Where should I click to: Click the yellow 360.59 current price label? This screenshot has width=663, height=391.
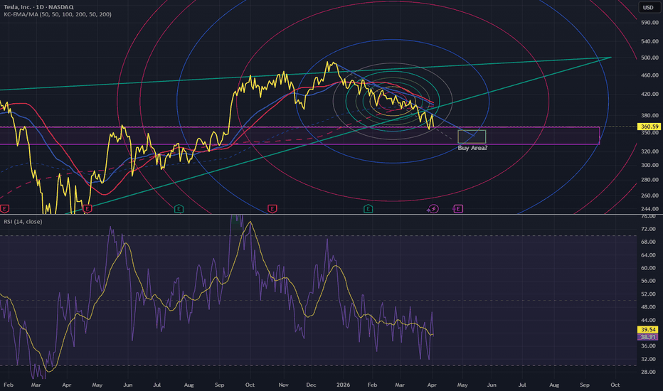[649, 127]
